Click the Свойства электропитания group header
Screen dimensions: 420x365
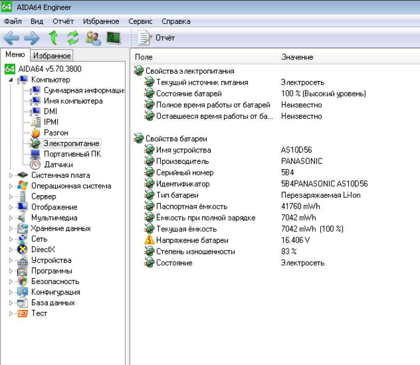(190, 71)
